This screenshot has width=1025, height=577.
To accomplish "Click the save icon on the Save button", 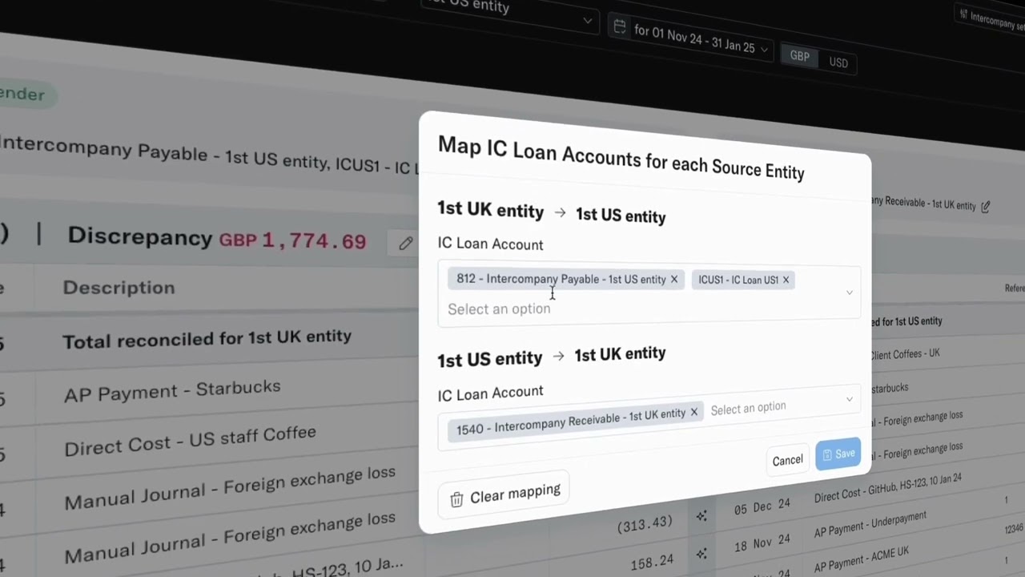I will [827, 454].
